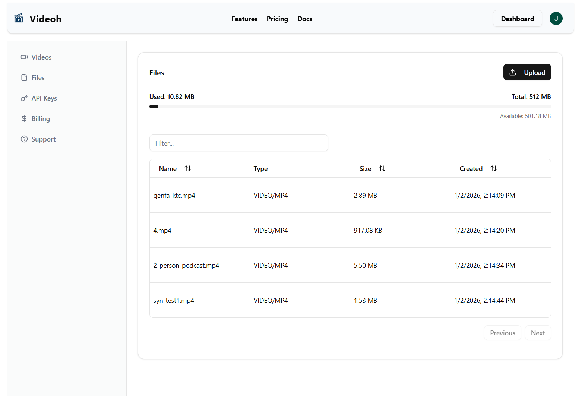Select the 4.mp4 file name
The image size is (588, 396).
click(162, 230)
